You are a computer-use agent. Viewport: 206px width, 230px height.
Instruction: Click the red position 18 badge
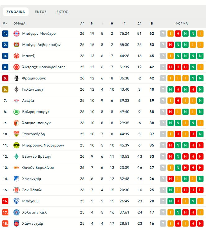5,223
